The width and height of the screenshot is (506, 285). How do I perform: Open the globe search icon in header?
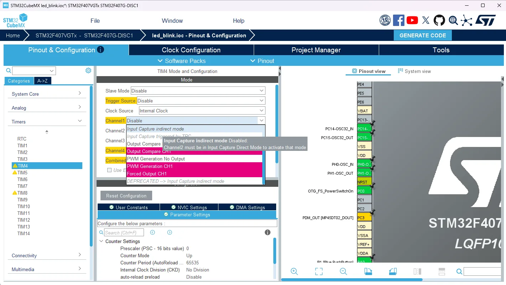tap(453, 20)
